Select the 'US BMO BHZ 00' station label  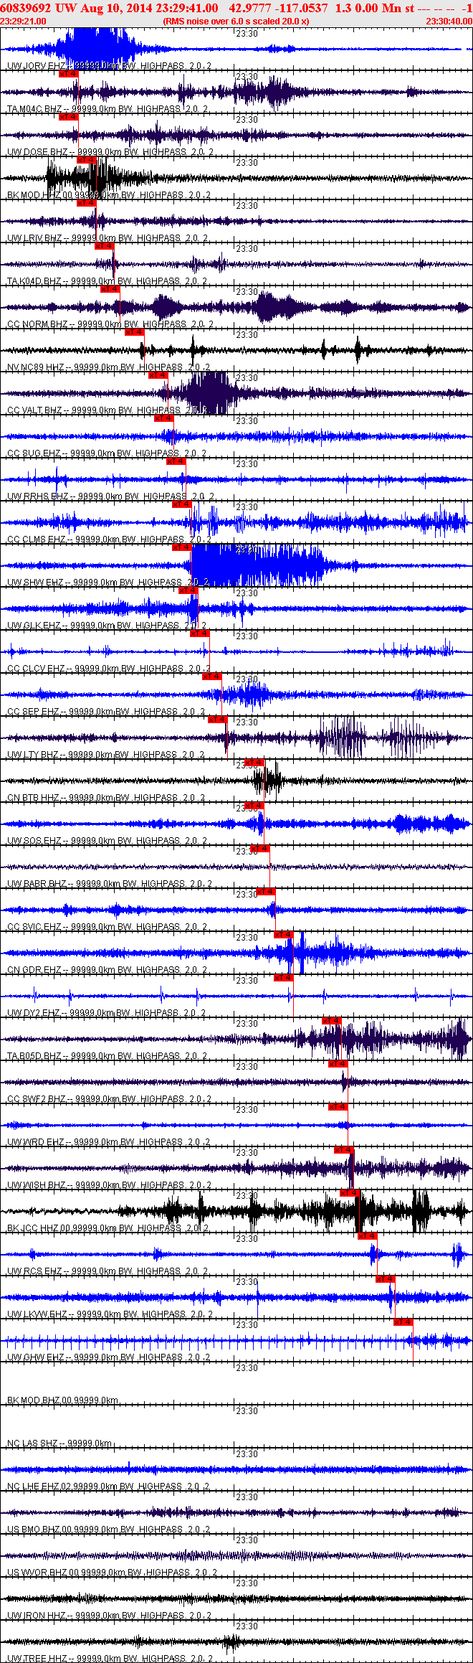(39, 1530)
